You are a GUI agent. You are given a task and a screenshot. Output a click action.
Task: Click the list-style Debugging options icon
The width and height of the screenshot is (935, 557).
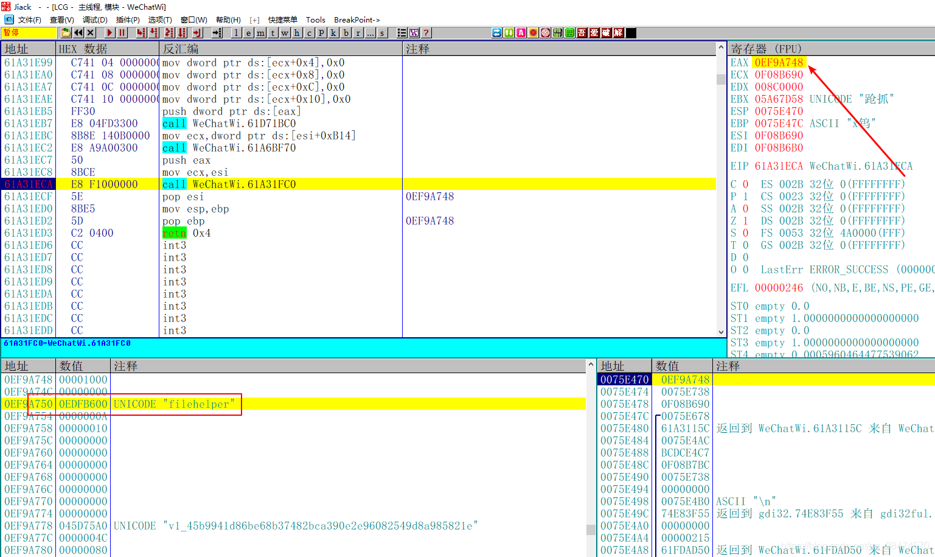click(401, 33)
